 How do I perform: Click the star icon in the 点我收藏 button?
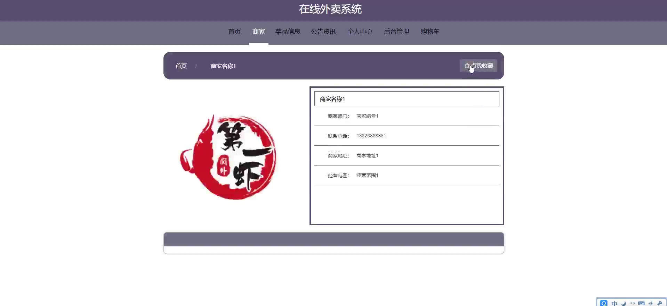tap(467, 66)
